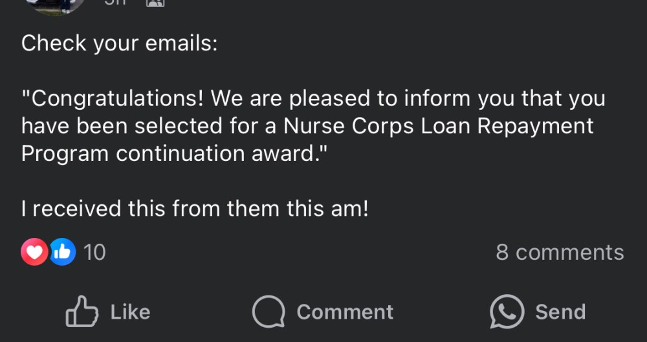This screenshot has width=647, height=342.
Task: Tap the friends audience icon by timestamp
Action: (x=155, y=3)
